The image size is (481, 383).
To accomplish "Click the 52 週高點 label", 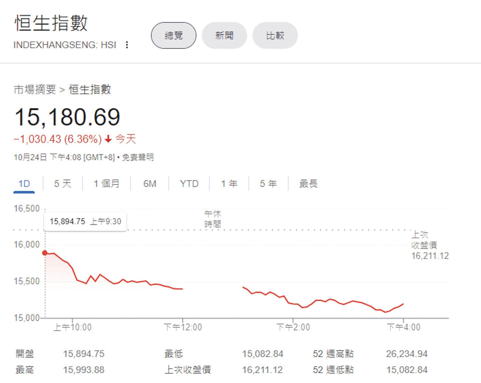I will (x=333, y=354).
